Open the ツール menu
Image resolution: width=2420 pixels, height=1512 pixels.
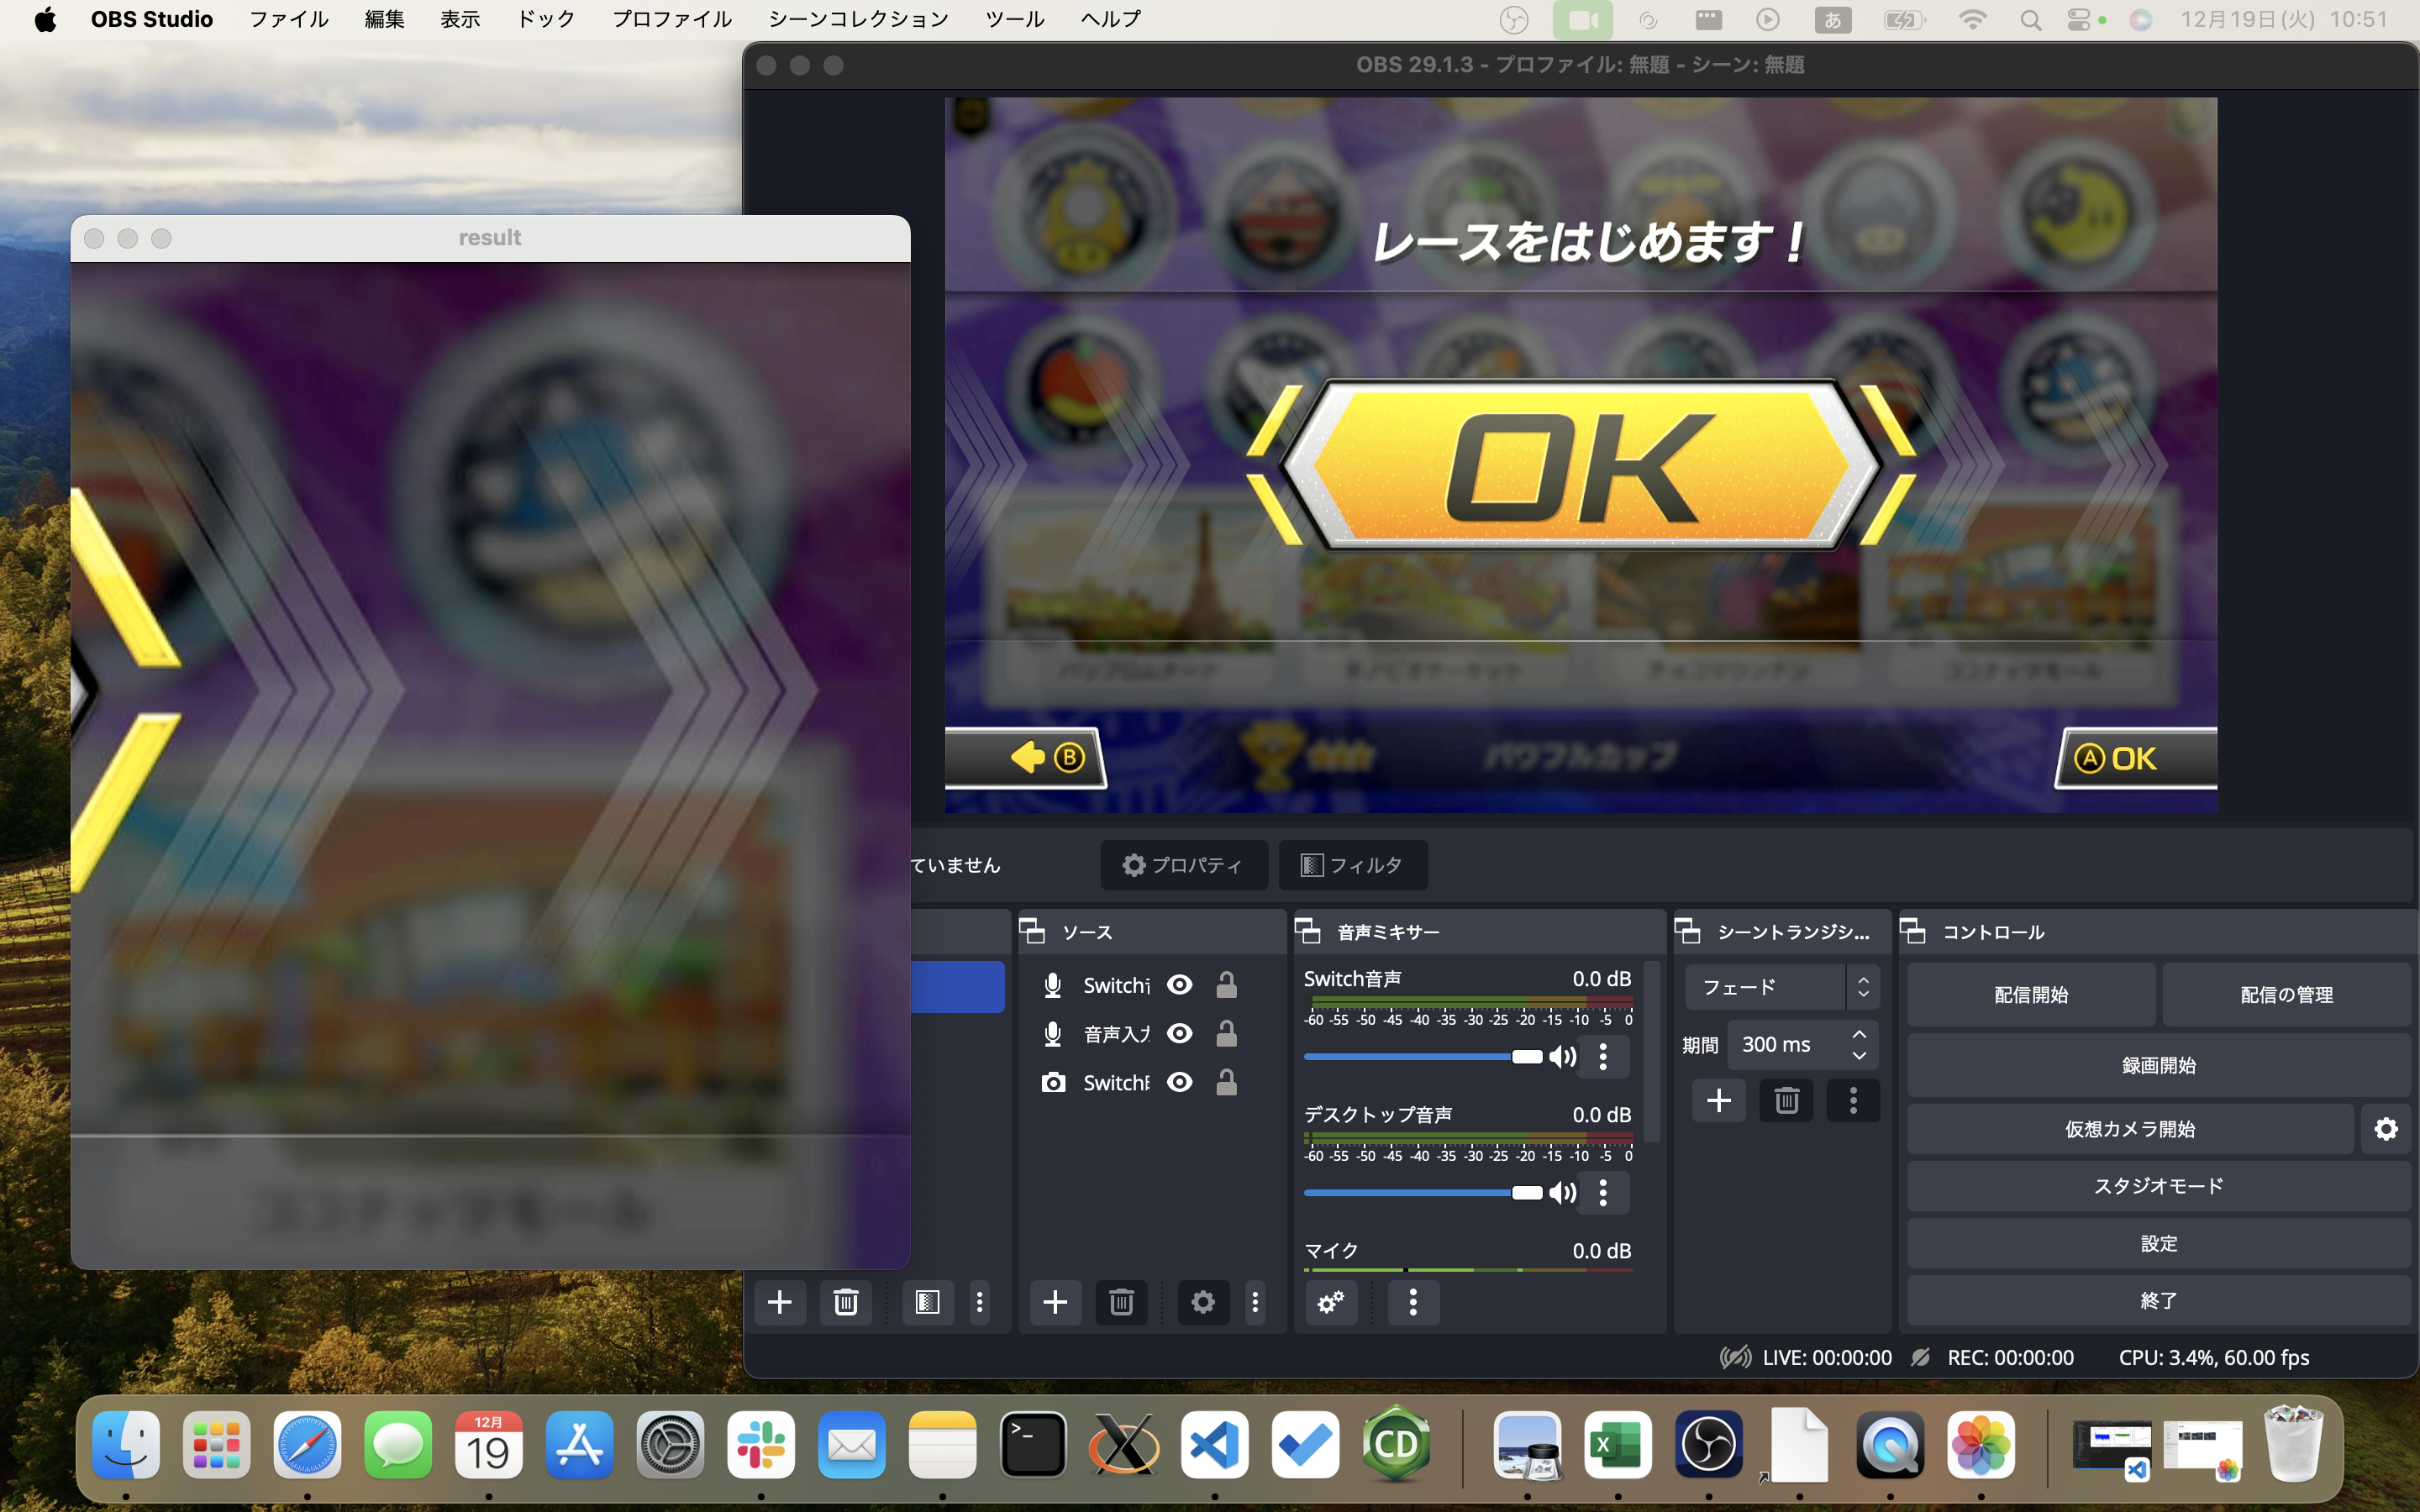1014,19
